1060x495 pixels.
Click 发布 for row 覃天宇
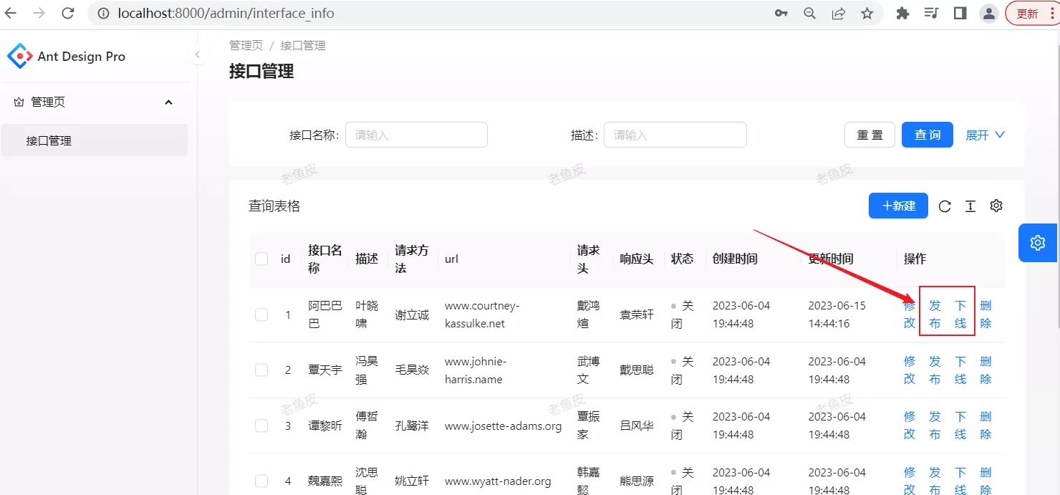[x=935, y=370]
